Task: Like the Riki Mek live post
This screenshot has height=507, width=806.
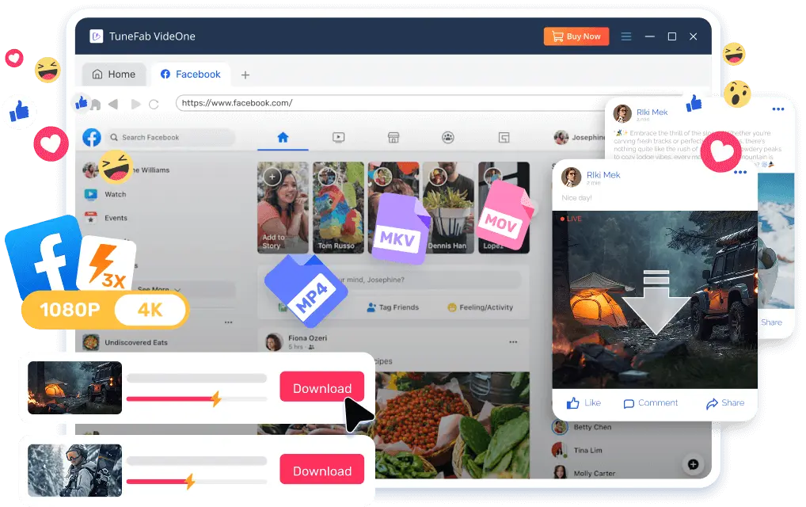Action: point(584,403)
